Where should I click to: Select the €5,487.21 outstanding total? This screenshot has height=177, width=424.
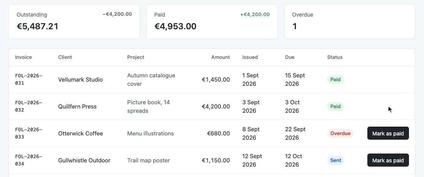coord(37,26)
